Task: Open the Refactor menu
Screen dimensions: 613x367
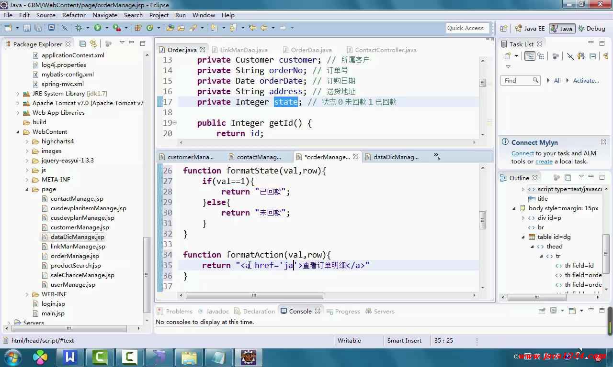Action: (x=74, y=15)
